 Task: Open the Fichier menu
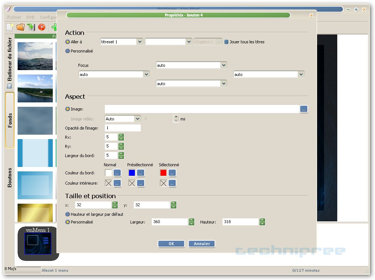(14, 17)
